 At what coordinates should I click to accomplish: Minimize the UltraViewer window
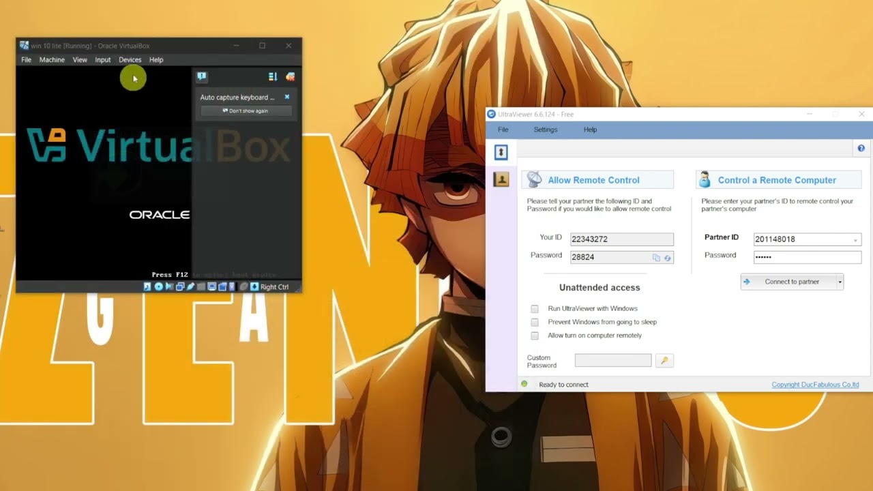810,114
